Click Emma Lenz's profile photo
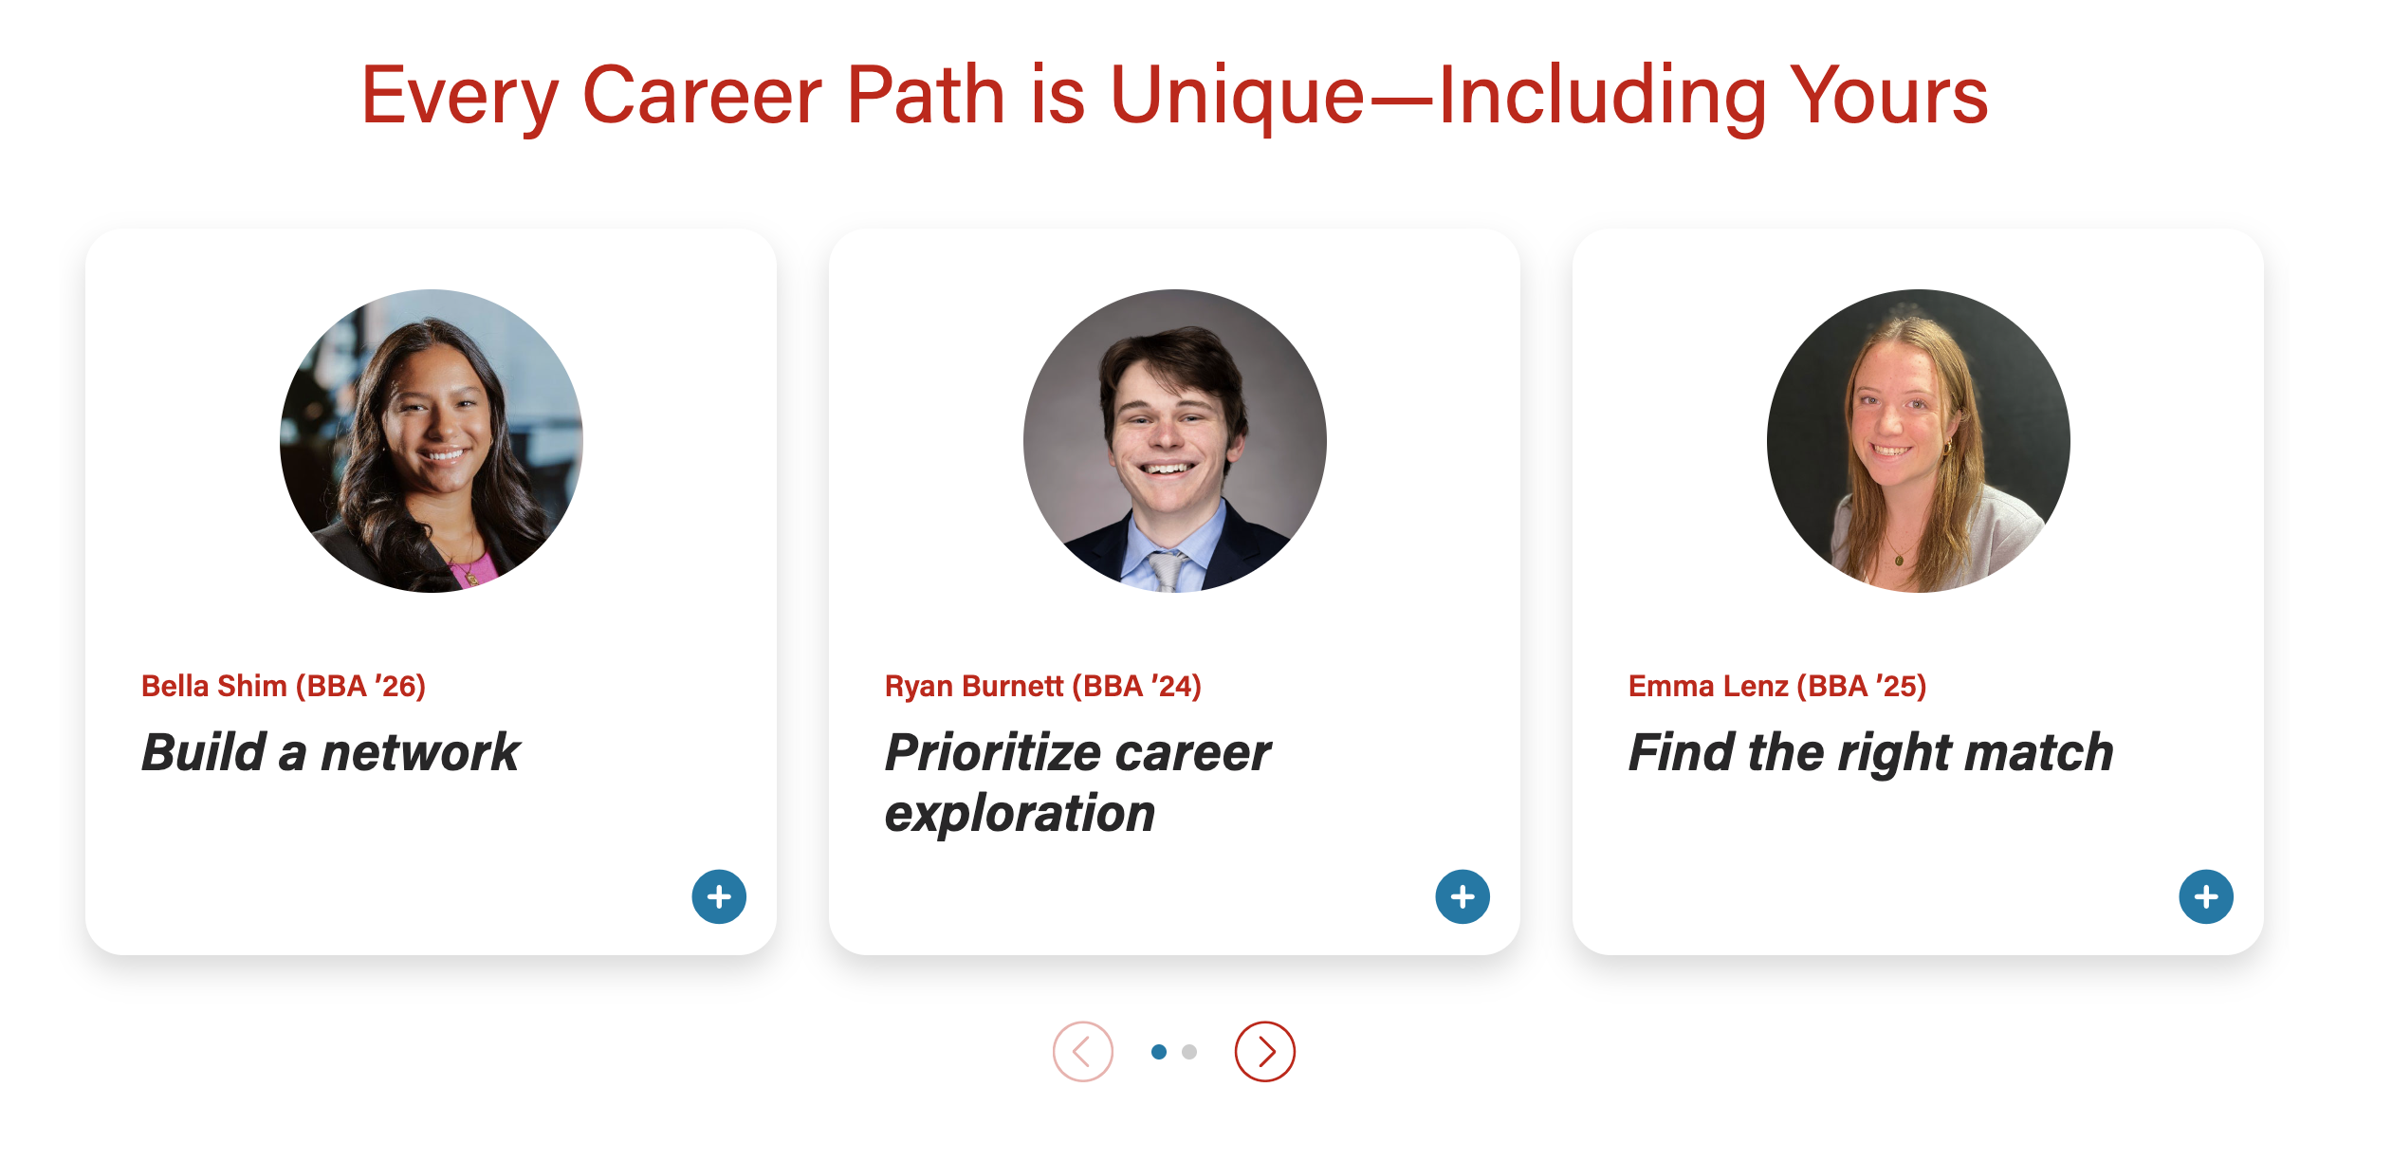Image resolution: width=2392 pixels, height=1161 pixels. (1919, 441)
